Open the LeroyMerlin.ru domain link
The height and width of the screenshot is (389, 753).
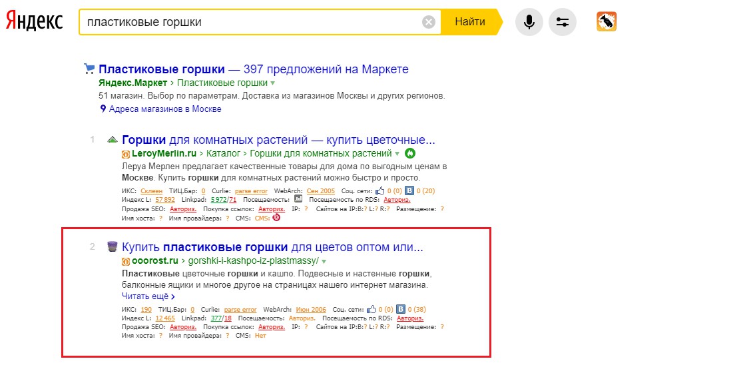click(x=164, y=154)
